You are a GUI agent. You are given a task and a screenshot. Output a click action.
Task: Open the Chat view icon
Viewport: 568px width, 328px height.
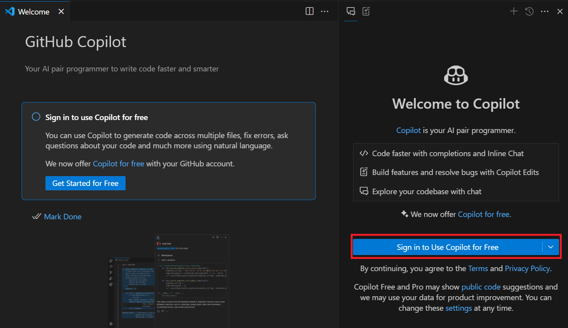350,11
